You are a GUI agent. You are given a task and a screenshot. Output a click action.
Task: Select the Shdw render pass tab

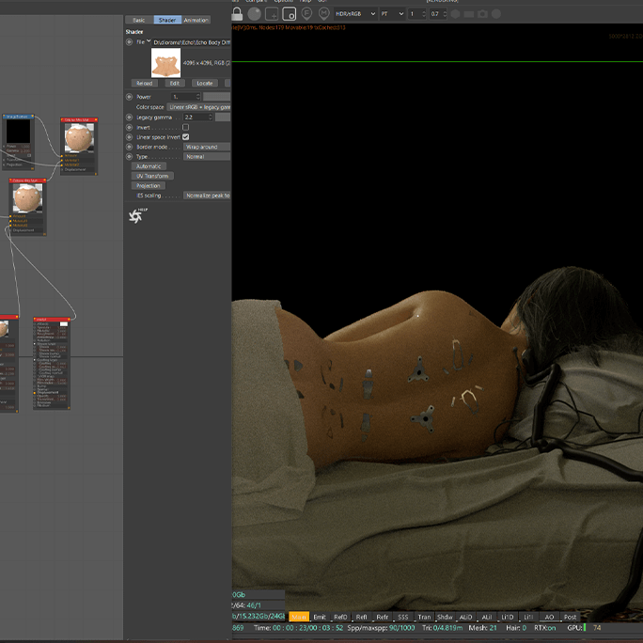point(445,617)
